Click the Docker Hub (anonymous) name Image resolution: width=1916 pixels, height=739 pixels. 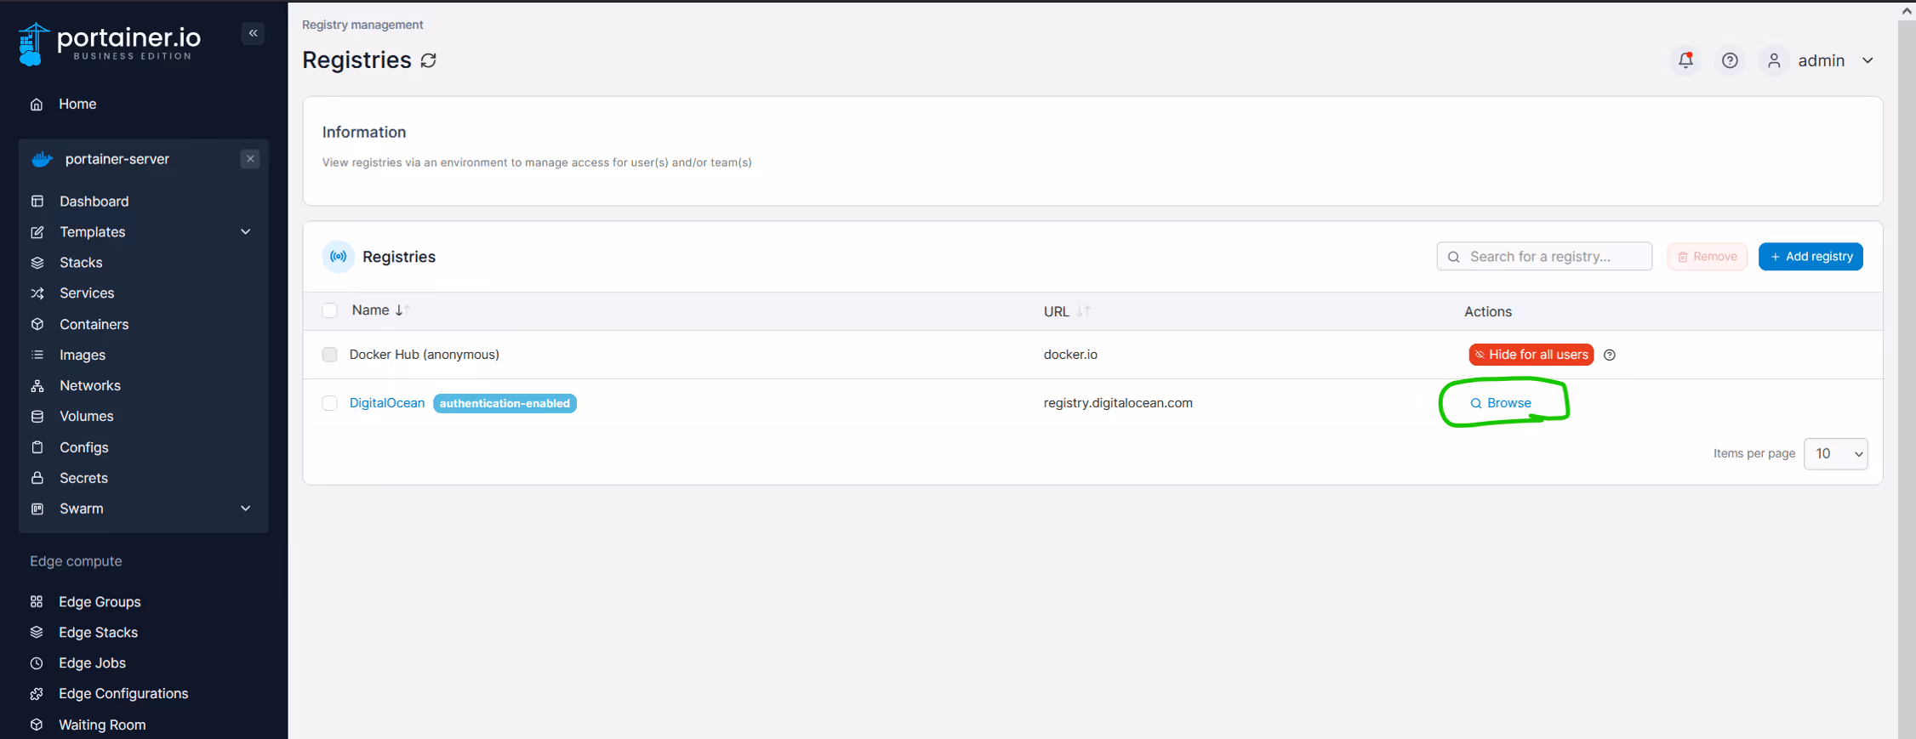point(424,355)
